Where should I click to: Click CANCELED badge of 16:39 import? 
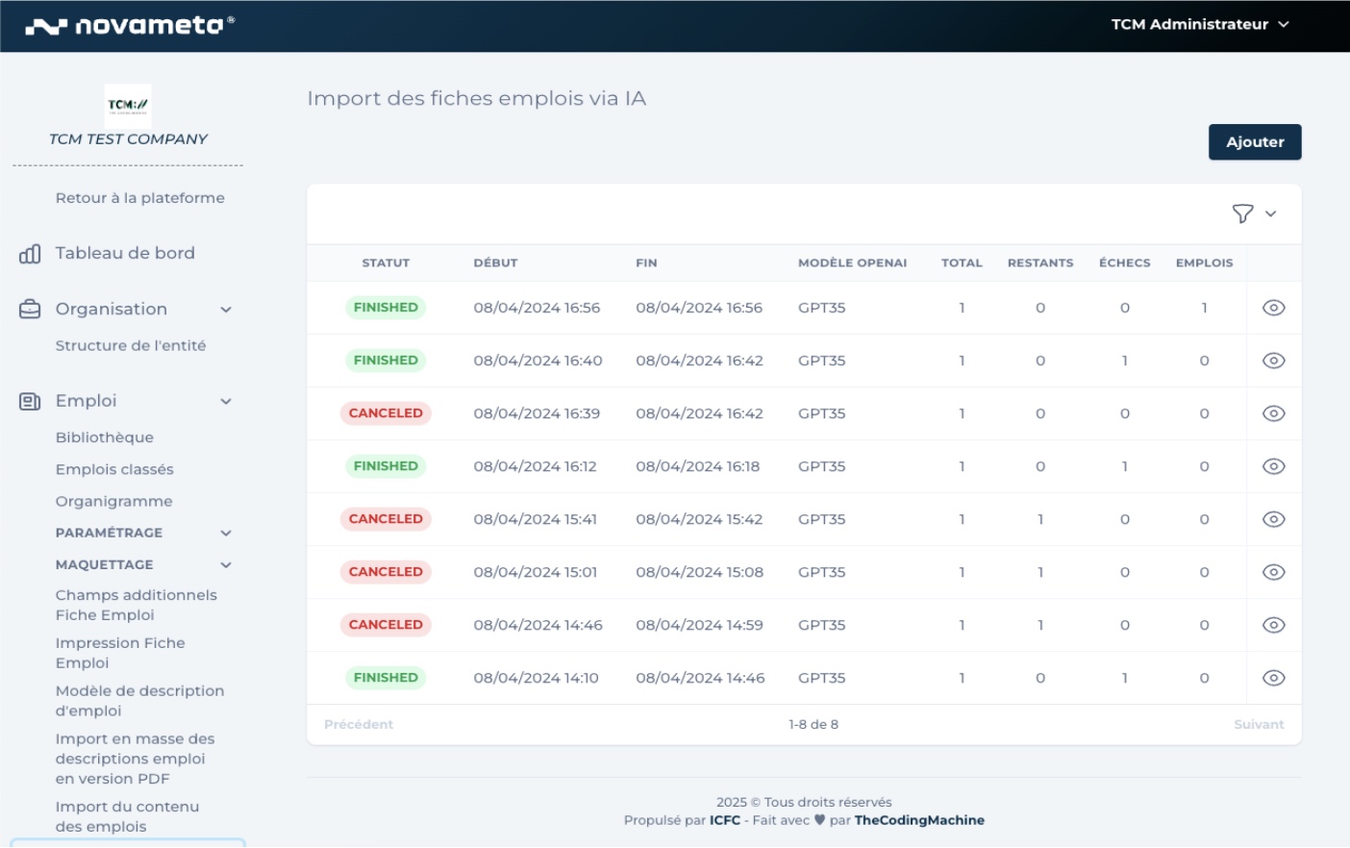tap(386, 413)
